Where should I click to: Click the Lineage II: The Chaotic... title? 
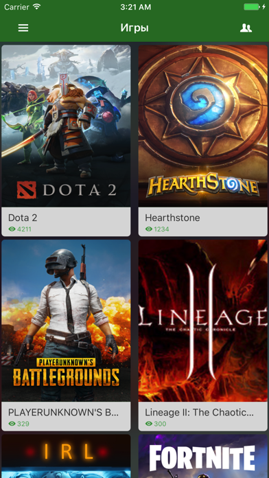(x=199, y=412)
